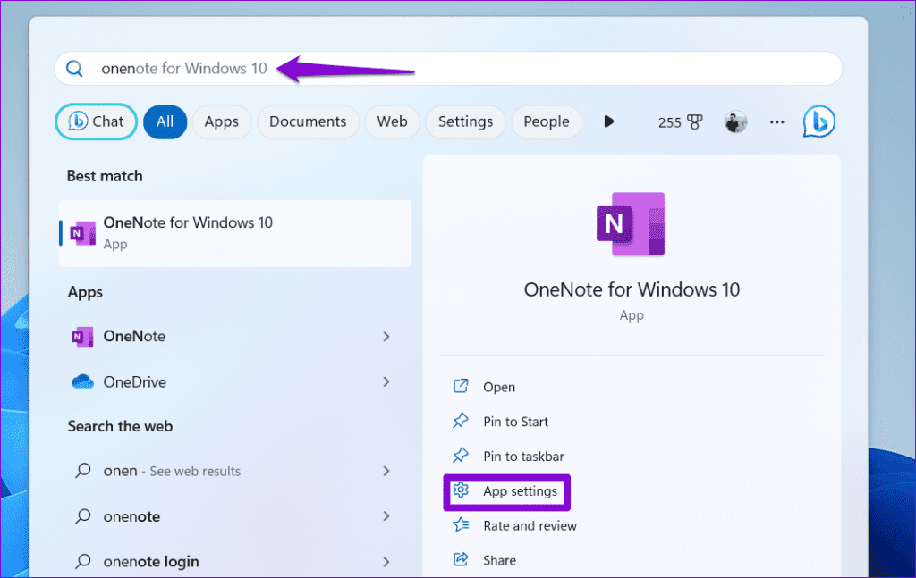Switch to the Documents filter tab
This screenshot has width=916, height=578.
[308, 121]
